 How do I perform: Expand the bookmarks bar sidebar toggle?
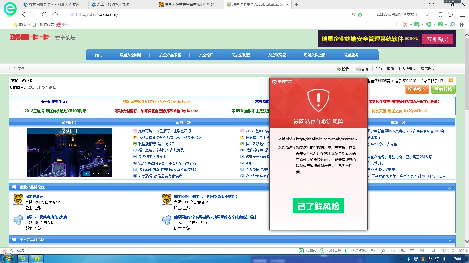6,25
